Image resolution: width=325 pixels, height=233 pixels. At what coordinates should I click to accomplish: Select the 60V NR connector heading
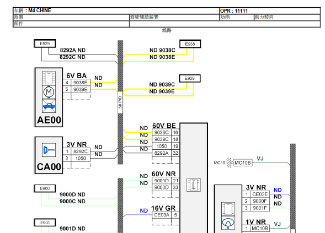(x=163, y=174)
